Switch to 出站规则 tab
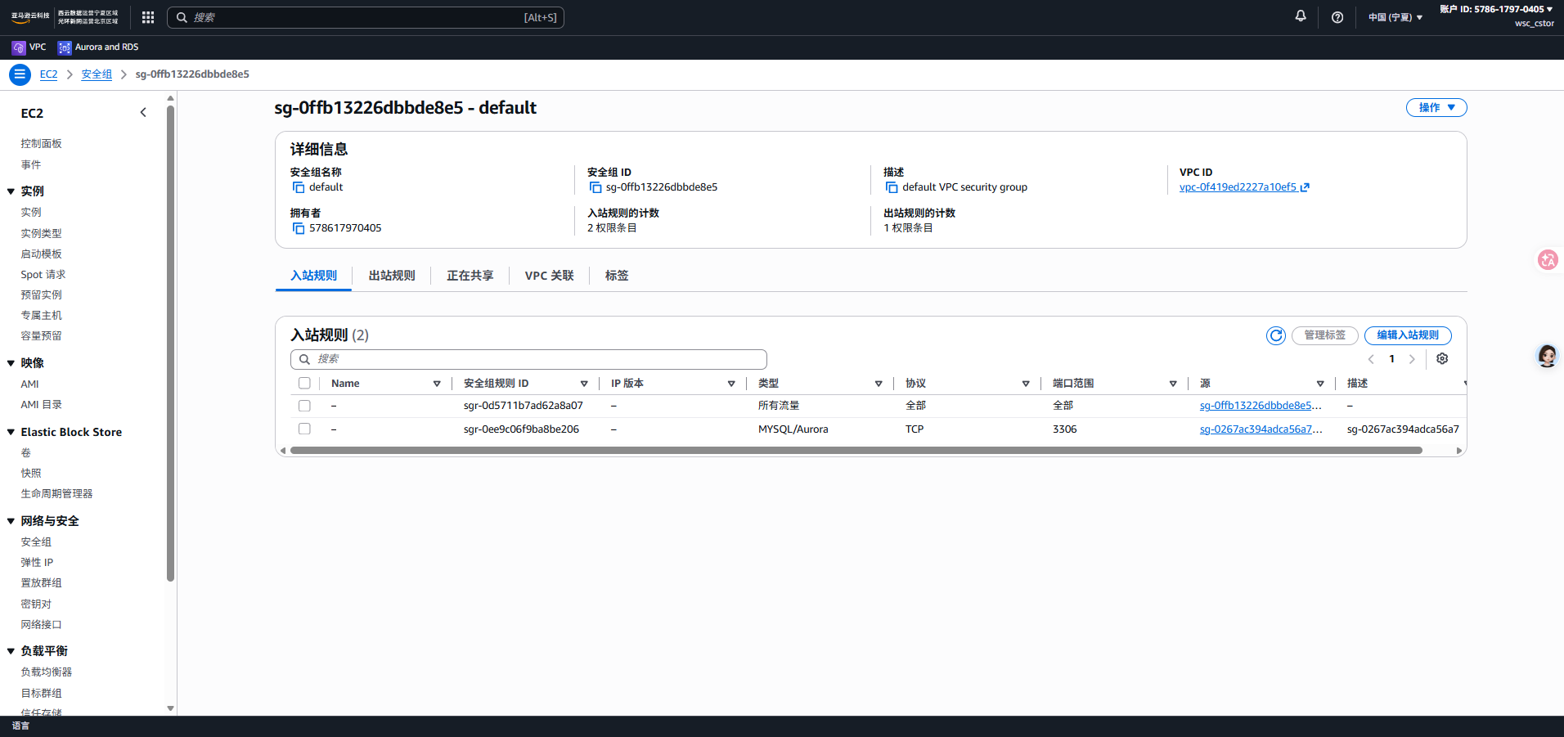 (x=392, y=276)
